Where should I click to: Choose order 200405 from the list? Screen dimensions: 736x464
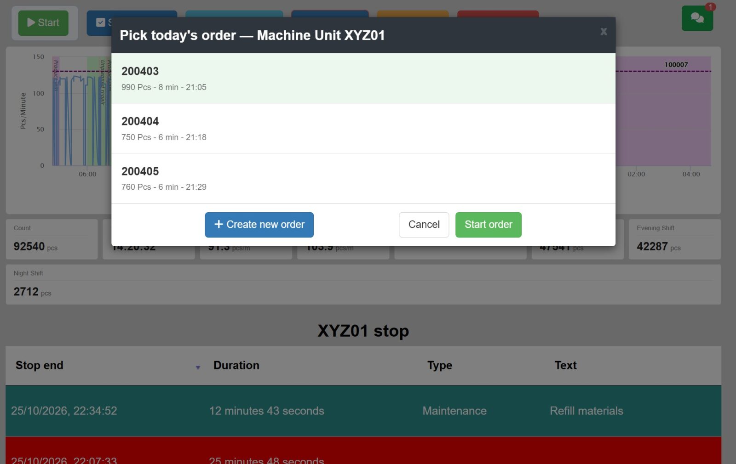point(363,178)
